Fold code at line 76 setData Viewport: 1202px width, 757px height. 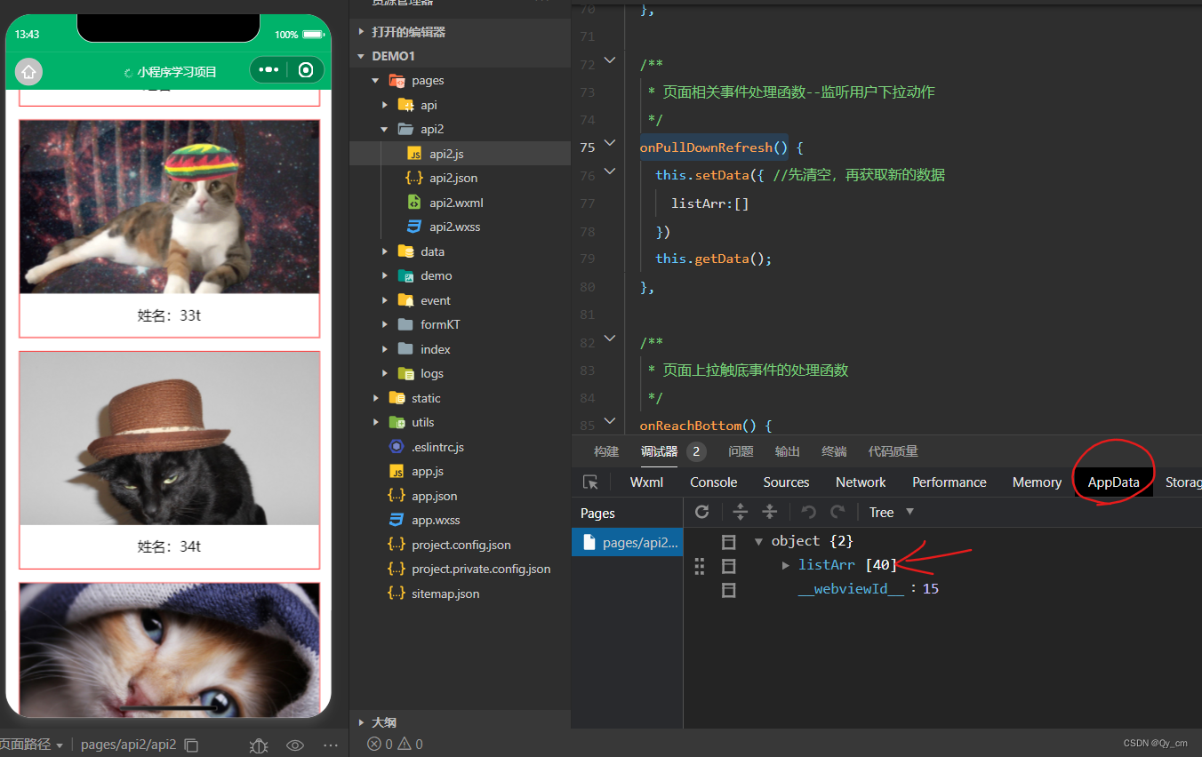click(609, 170)
